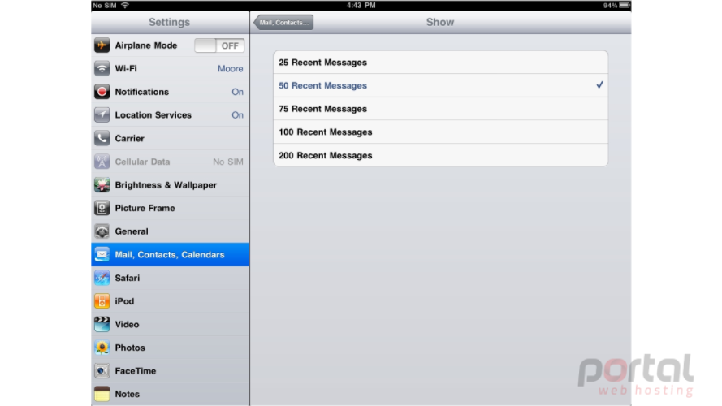722x406 pixels.
Task: Select Mail, Contacts, Calendars row
Action: coord(171,254)
